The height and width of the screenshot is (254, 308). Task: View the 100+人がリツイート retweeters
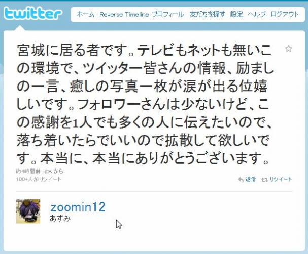point(39,179)
